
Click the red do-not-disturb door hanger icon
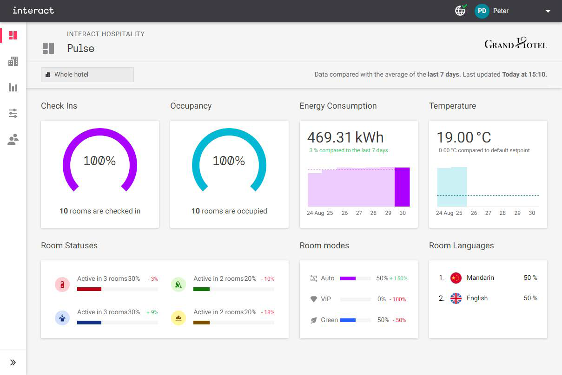tap(62, 284)
